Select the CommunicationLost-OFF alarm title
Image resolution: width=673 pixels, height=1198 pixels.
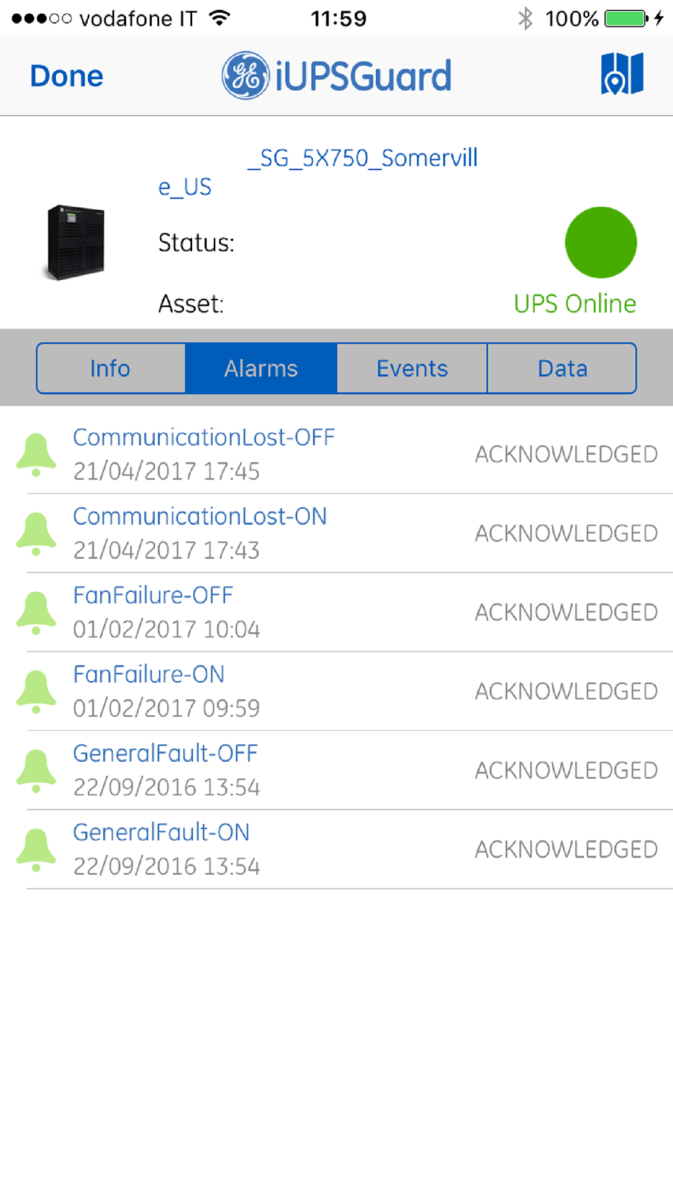pos(203,437)
